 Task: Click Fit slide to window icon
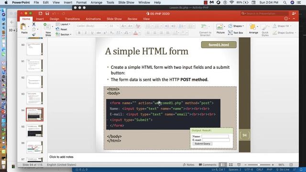click(291, 165)
